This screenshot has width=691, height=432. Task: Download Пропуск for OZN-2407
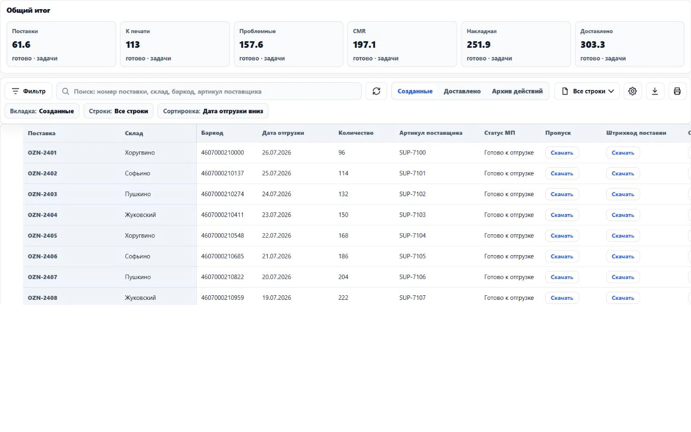pyautogui.click(x=562, y=277)
